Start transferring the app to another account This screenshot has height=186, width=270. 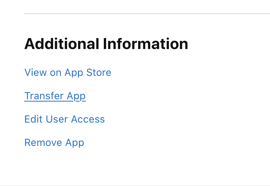(55, 96)
